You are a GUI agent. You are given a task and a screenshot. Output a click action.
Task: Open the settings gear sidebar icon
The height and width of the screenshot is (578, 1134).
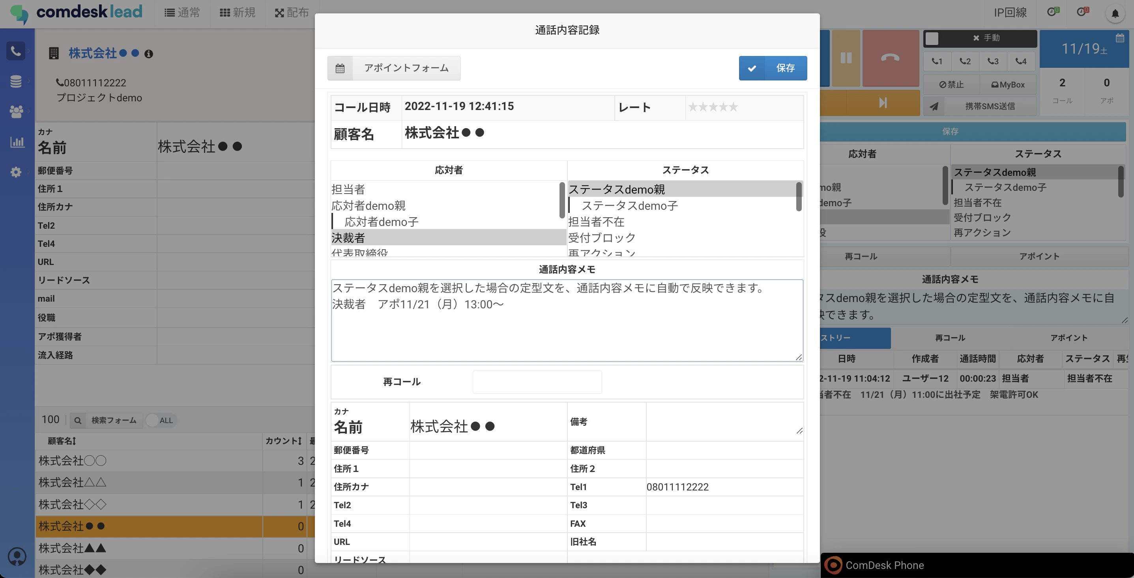[16, 172]
